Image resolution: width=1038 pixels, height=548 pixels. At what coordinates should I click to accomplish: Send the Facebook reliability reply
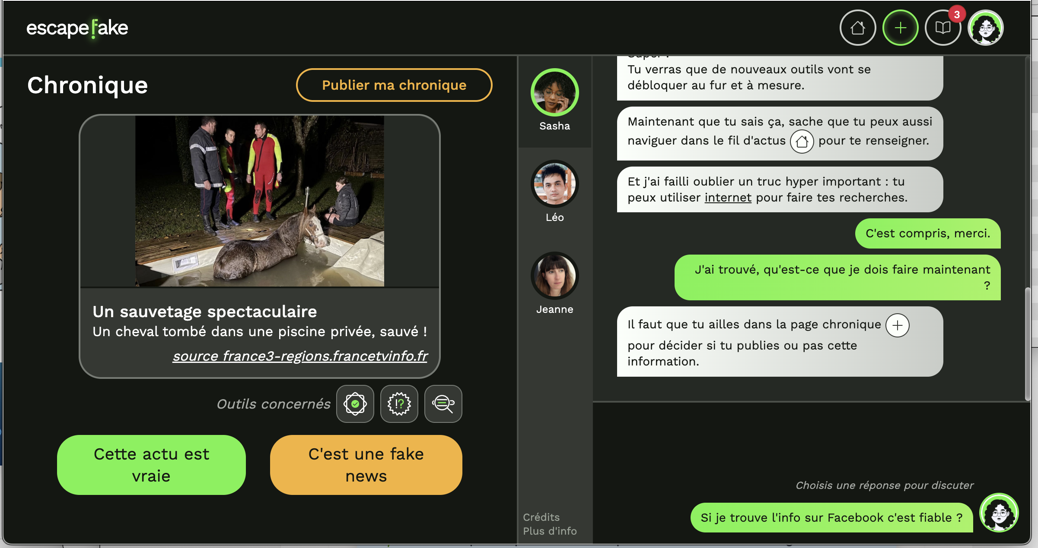tap(831, 517)
